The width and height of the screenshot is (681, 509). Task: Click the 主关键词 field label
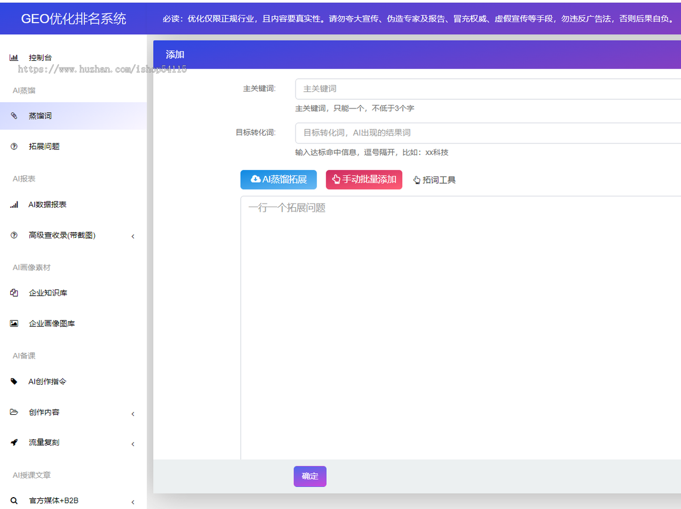(259, 89)
